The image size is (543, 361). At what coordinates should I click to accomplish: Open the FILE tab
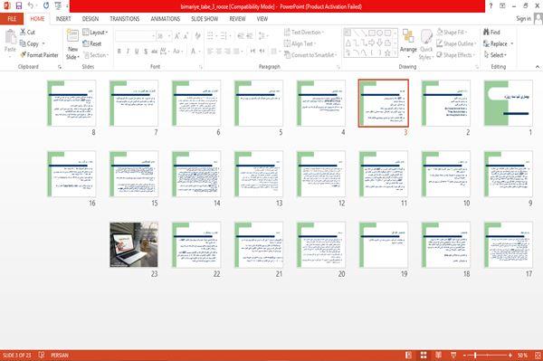pos(12,19)
